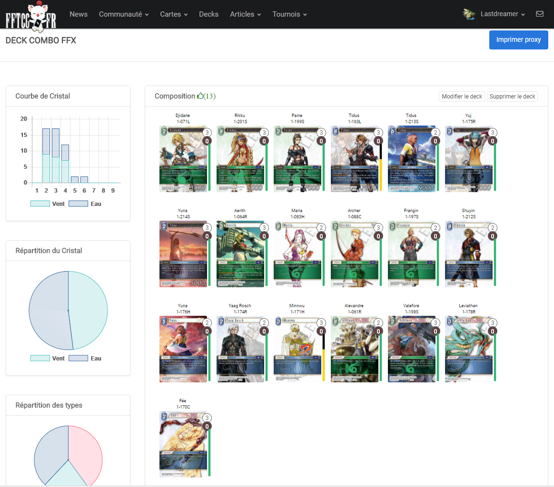Open the News menu item
This screenshot has width=554, height=487.
pos(79,14)
